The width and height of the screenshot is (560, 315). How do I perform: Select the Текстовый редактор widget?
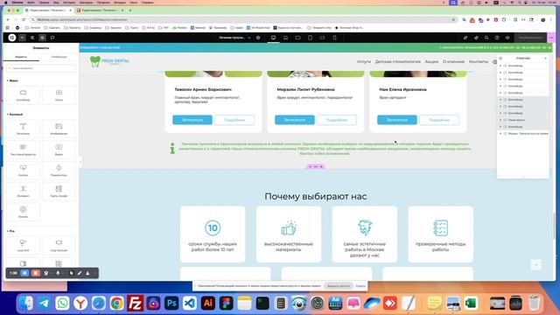tap(23, 150)
